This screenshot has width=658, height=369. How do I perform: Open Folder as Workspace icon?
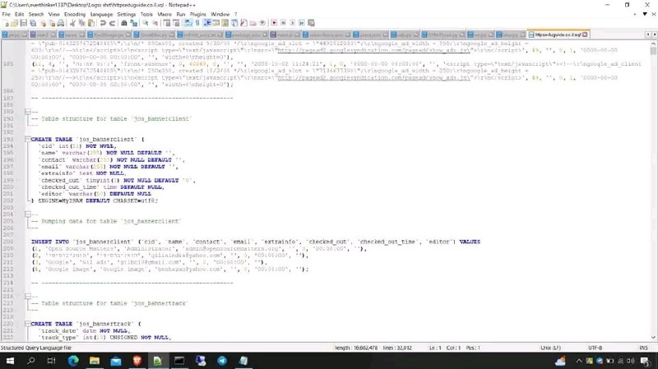[x=253, y=23]
